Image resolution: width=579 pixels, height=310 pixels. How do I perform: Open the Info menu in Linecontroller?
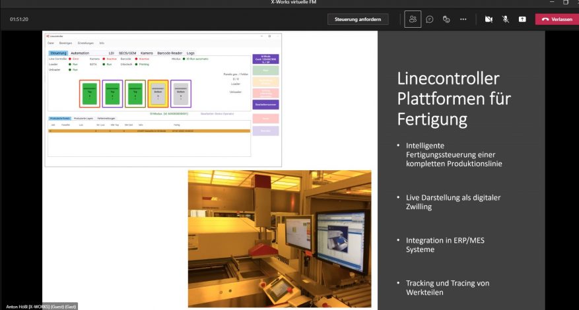102,43
